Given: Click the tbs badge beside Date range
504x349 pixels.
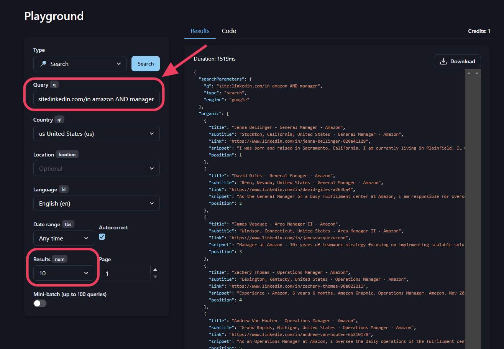Looking at the screenshot, I should coord(67,224).
